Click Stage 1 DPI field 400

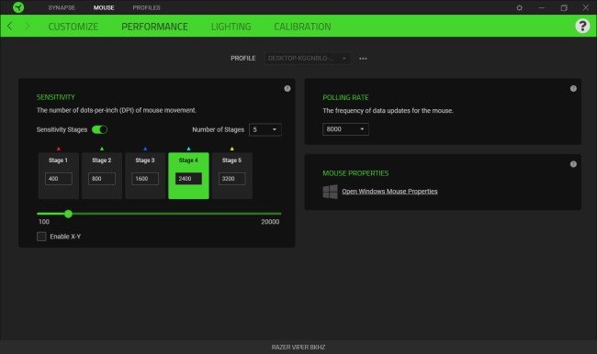[58, 179]
